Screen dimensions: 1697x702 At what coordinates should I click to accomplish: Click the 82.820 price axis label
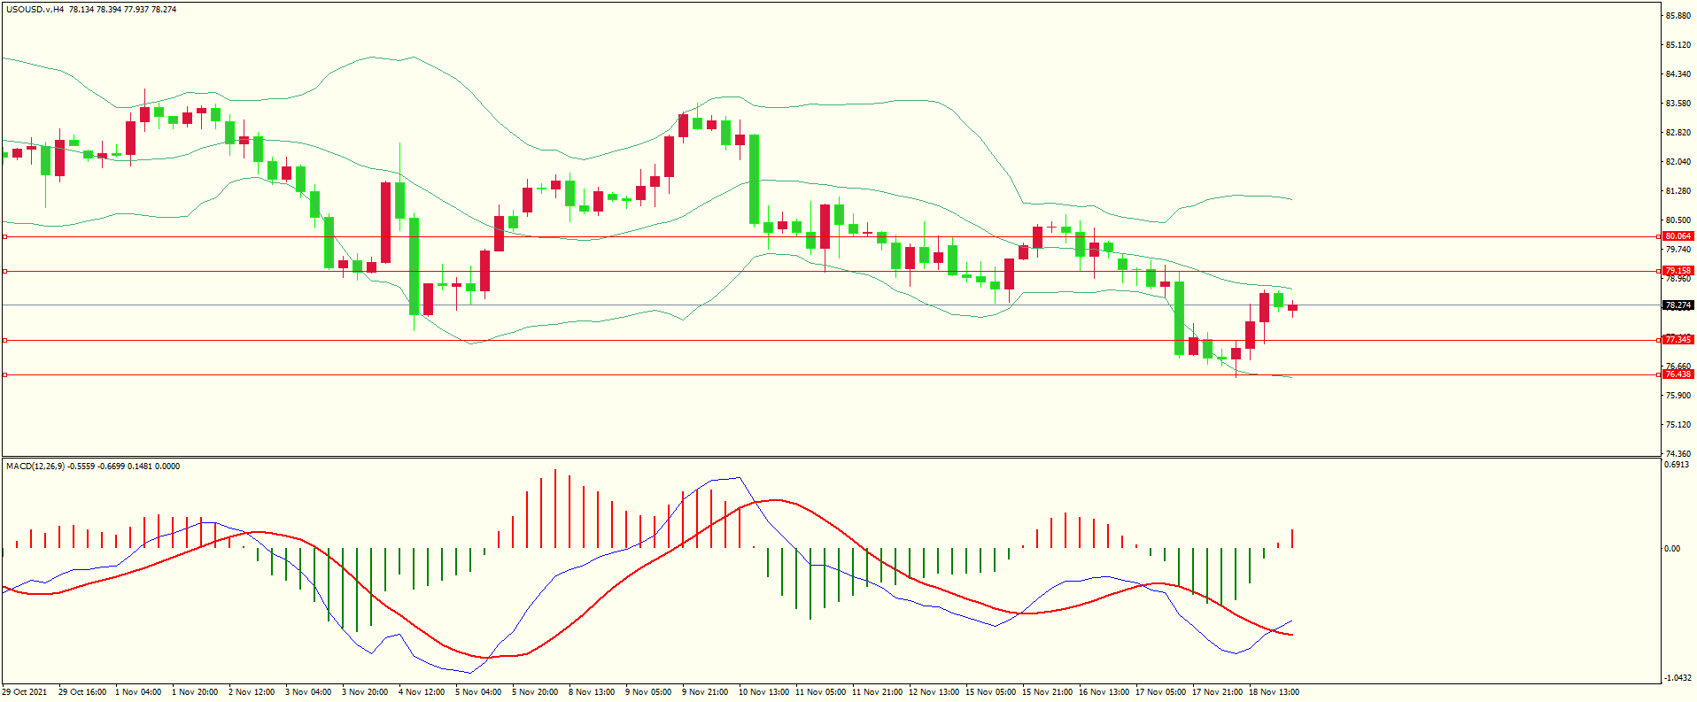click(1678, 133)
